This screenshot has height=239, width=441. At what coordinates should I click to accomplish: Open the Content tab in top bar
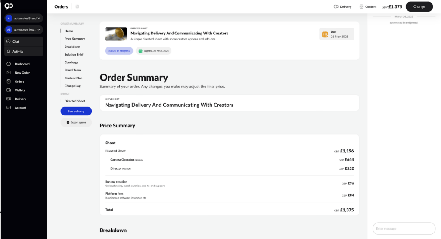(368, 7)
